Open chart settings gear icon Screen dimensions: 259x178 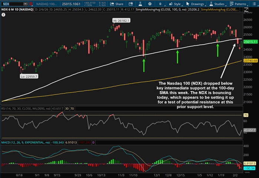pyautogui.click(x=150, y=4)
